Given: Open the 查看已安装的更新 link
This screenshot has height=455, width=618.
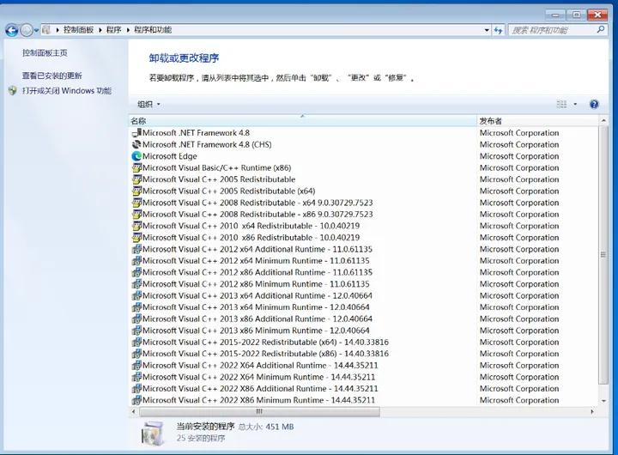Looking at the screenshot, I should click(52, 76).
